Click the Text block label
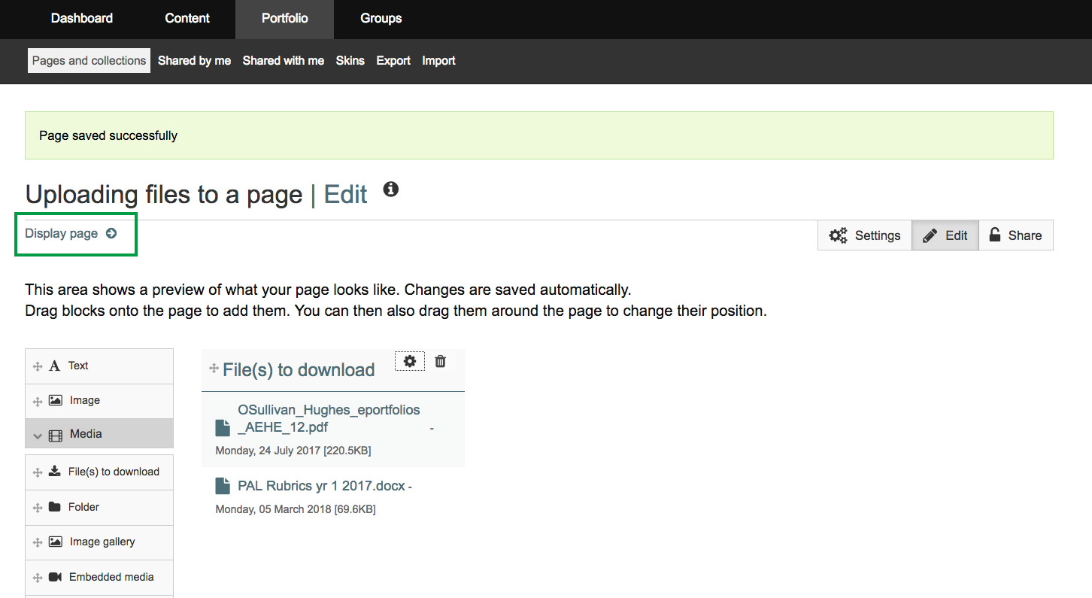1092x598 pixels. click(78, 366)
